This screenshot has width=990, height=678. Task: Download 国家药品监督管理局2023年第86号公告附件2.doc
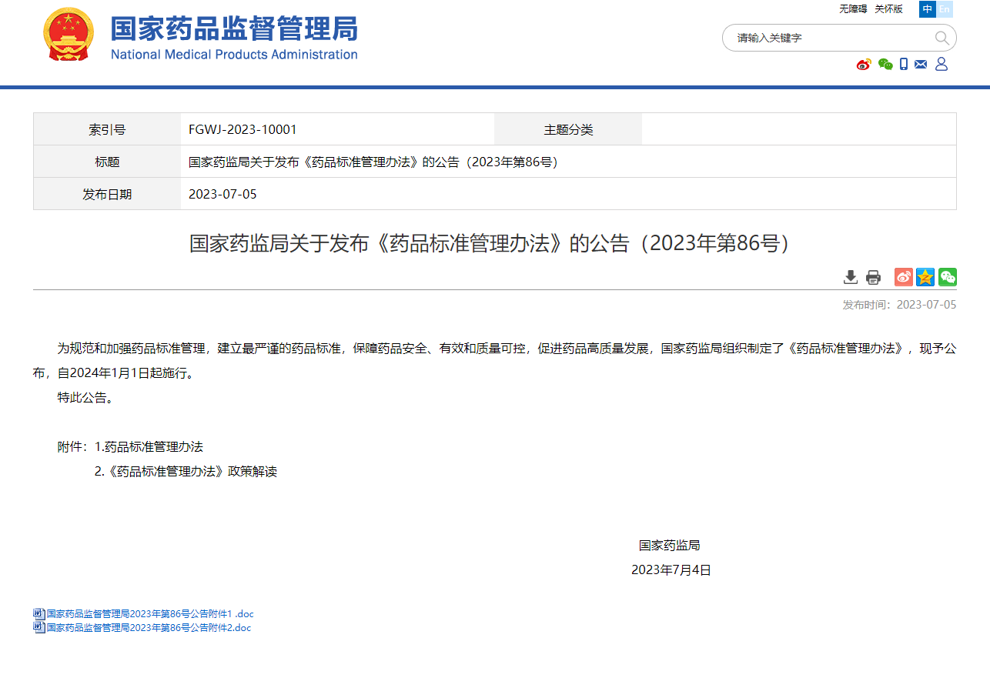coord(149,627)
